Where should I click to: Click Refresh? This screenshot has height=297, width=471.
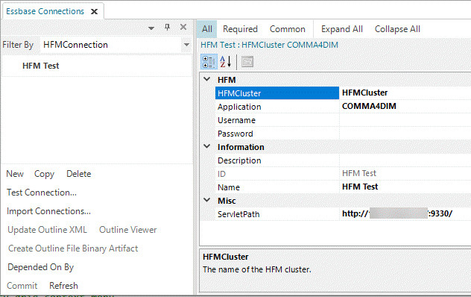(63, 286)
